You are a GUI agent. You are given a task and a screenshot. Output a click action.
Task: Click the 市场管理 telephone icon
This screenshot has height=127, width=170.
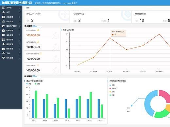tap(4, 58)
